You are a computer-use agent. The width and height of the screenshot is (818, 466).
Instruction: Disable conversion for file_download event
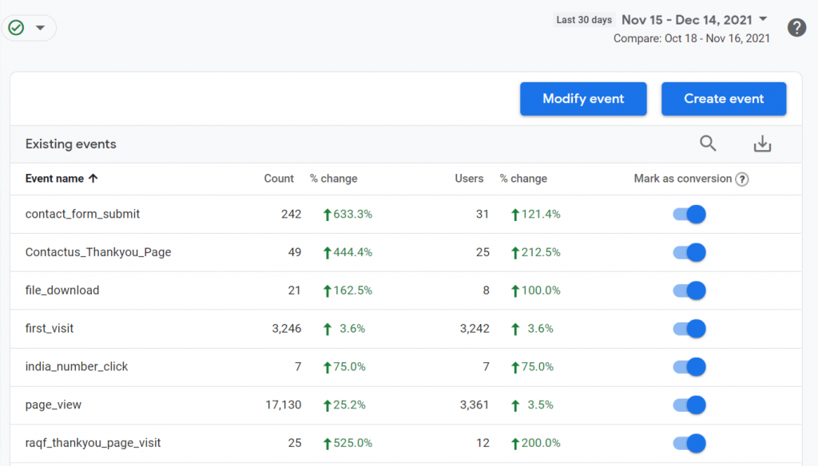pos(690,290)
